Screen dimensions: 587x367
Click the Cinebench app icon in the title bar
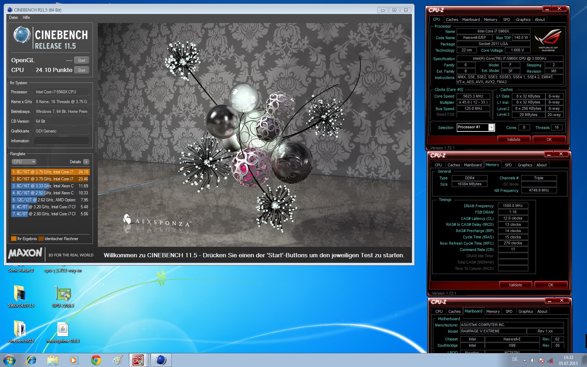(x=10, y=10)
